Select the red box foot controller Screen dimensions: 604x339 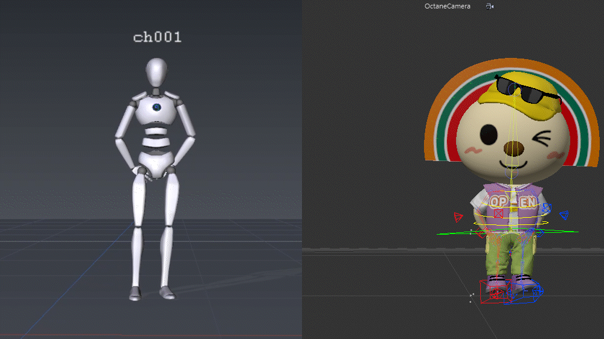pyautogui.click(x=495, y=292)
